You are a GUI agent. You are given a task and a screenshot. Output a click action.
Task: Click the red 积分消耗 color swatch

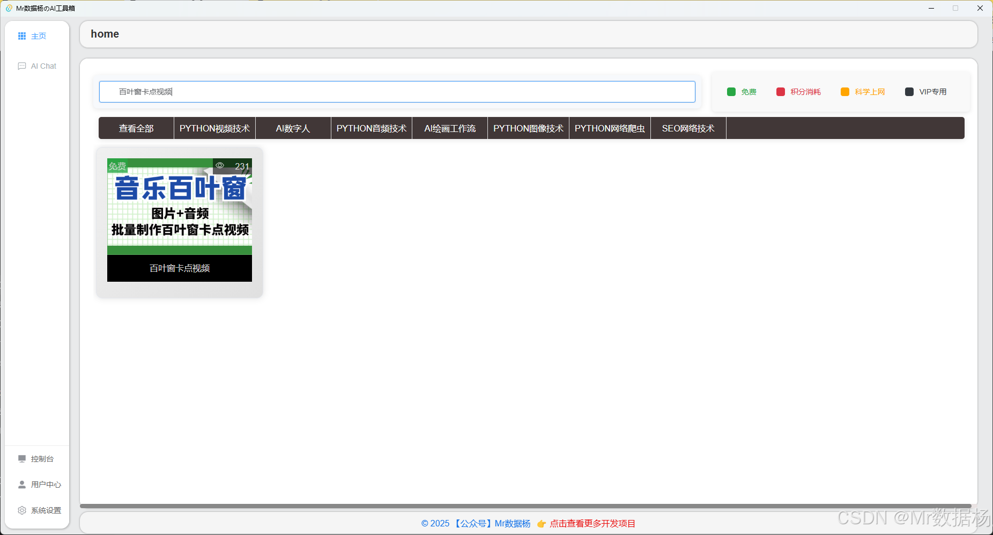tap(781, 92)
